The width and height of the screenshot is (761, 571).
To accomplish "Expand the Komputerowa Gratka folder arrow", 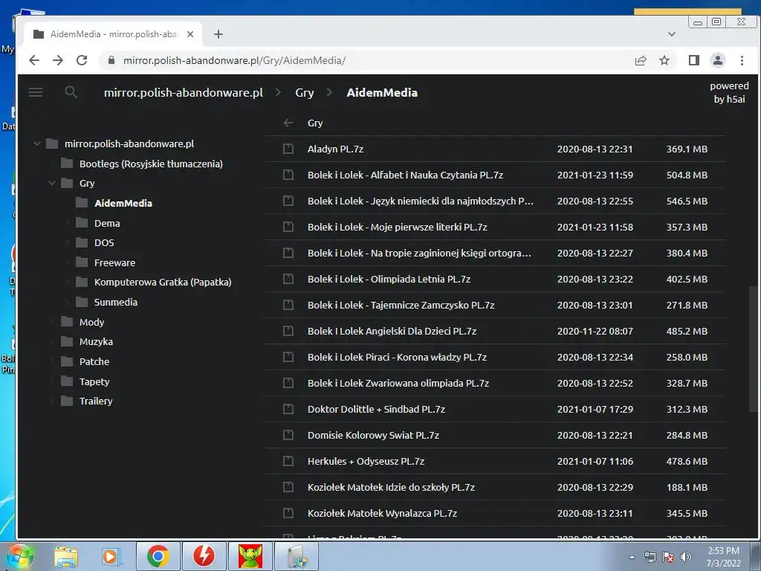I will coord(67,282).
